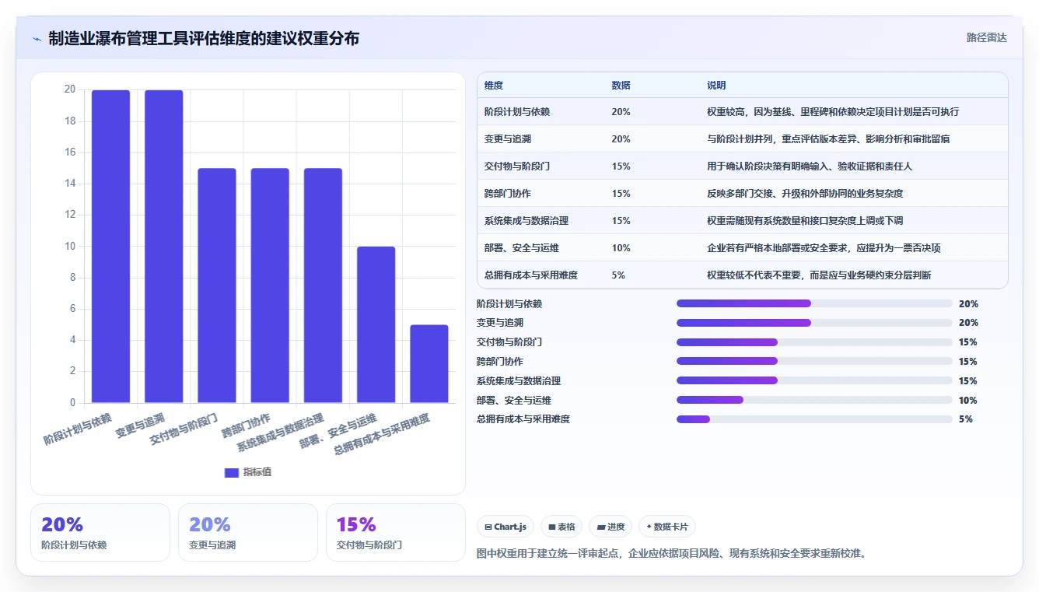Click 变更与追溯 in the table
This screenshot has height=592, width=1039.
click(508, 139)
